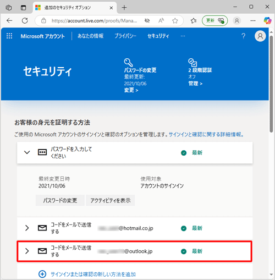Open the browser profile icon

pyautogui.click(x=237, y=20)
